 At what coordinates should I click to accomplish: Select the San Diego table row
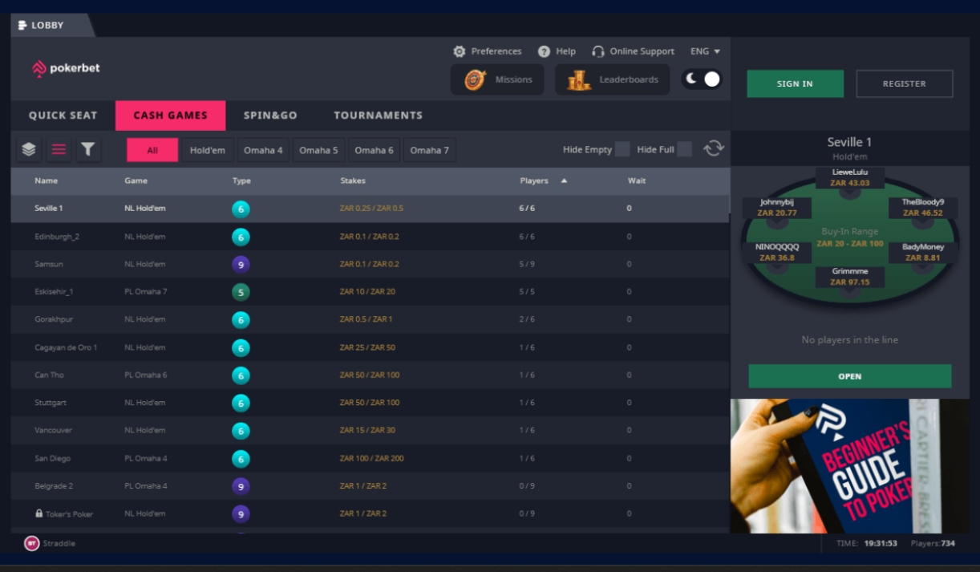coord(370,459)
